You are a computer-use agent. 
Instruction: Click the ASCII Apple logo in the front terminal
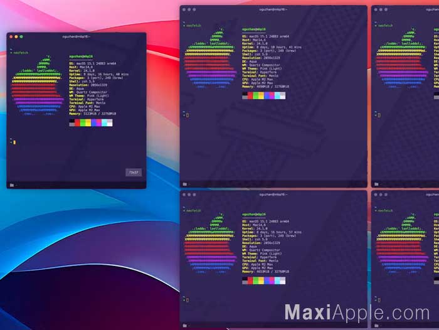(37, 85)
